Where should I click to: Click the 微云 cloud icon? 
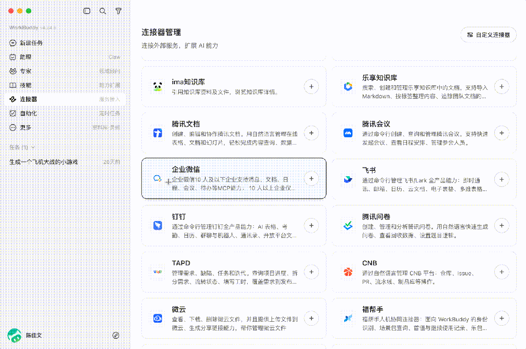[157, 318]
